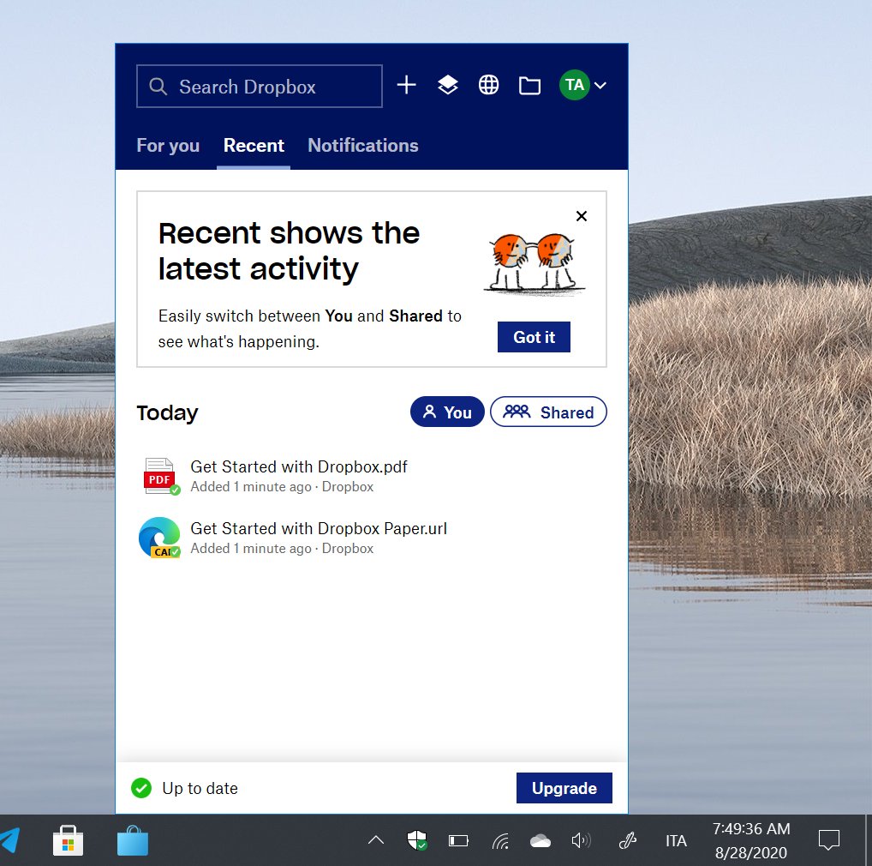Open the Action Center notification icon

click(x=828, y=840)
